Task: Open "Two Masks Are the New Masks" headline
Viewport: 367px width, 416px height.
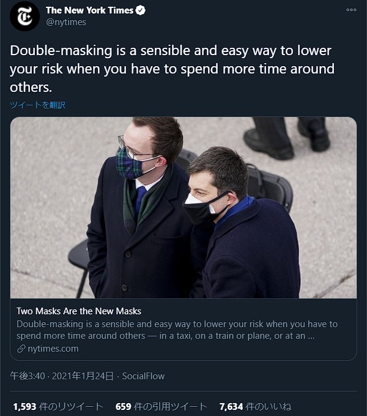Action: click(x=79, y=311)
